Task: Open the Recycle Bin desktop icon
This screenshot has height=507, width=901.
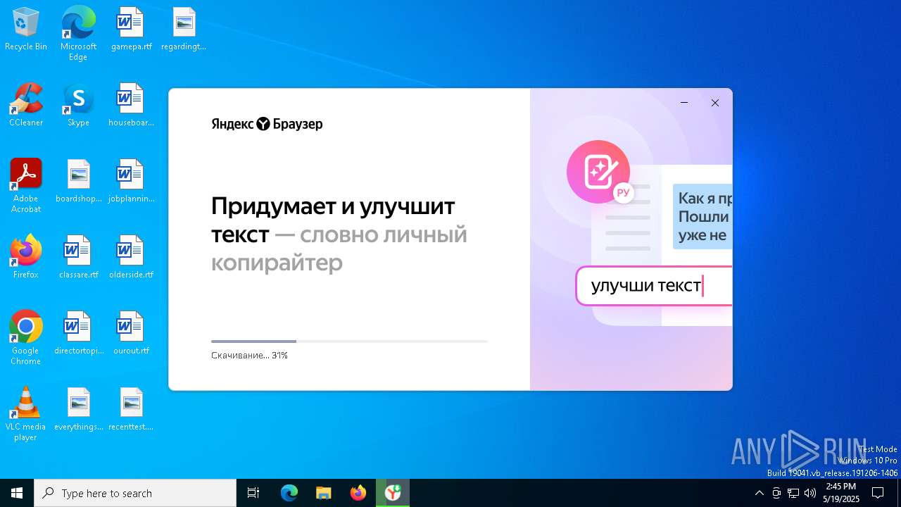Action: point(26,29)
